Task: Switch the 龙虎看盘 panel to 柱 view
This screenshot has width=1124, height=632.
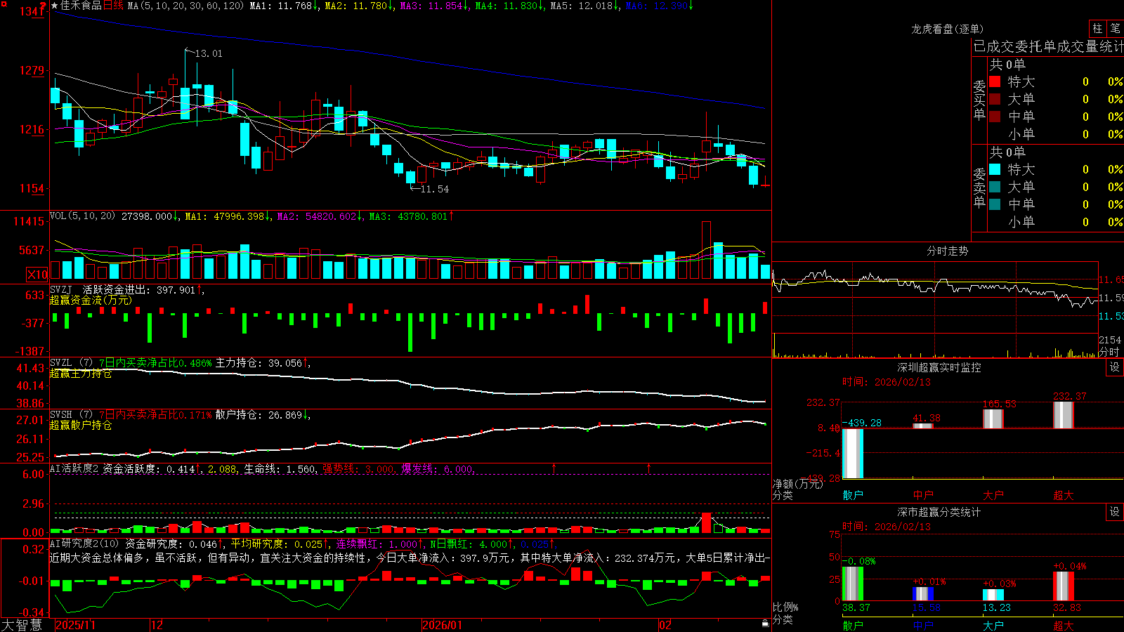Action: click(1097, 28)
